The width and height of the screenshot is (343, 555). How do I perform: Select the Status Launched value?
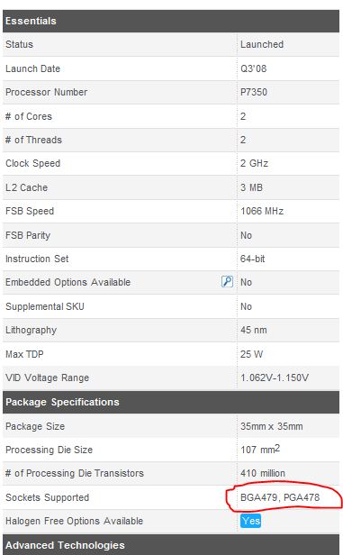262,44
